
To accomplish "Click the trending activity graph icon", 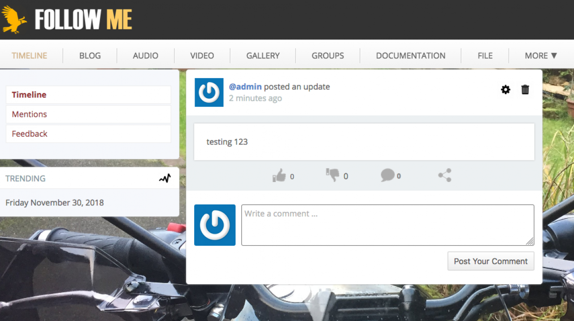I will tap(165, 178).
